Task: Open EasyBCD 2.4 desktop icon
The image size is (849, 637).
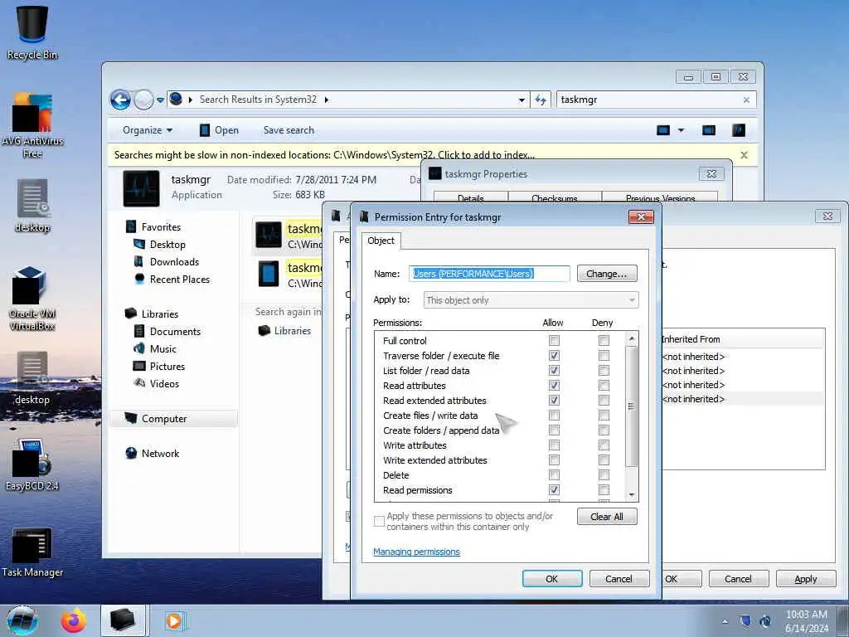Action: click(x=32, y=464)
